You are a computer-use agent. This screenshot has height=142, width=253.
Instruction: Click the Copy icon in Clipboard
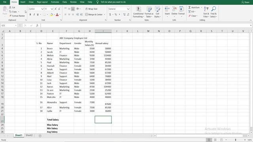click(x=10, y=11)
